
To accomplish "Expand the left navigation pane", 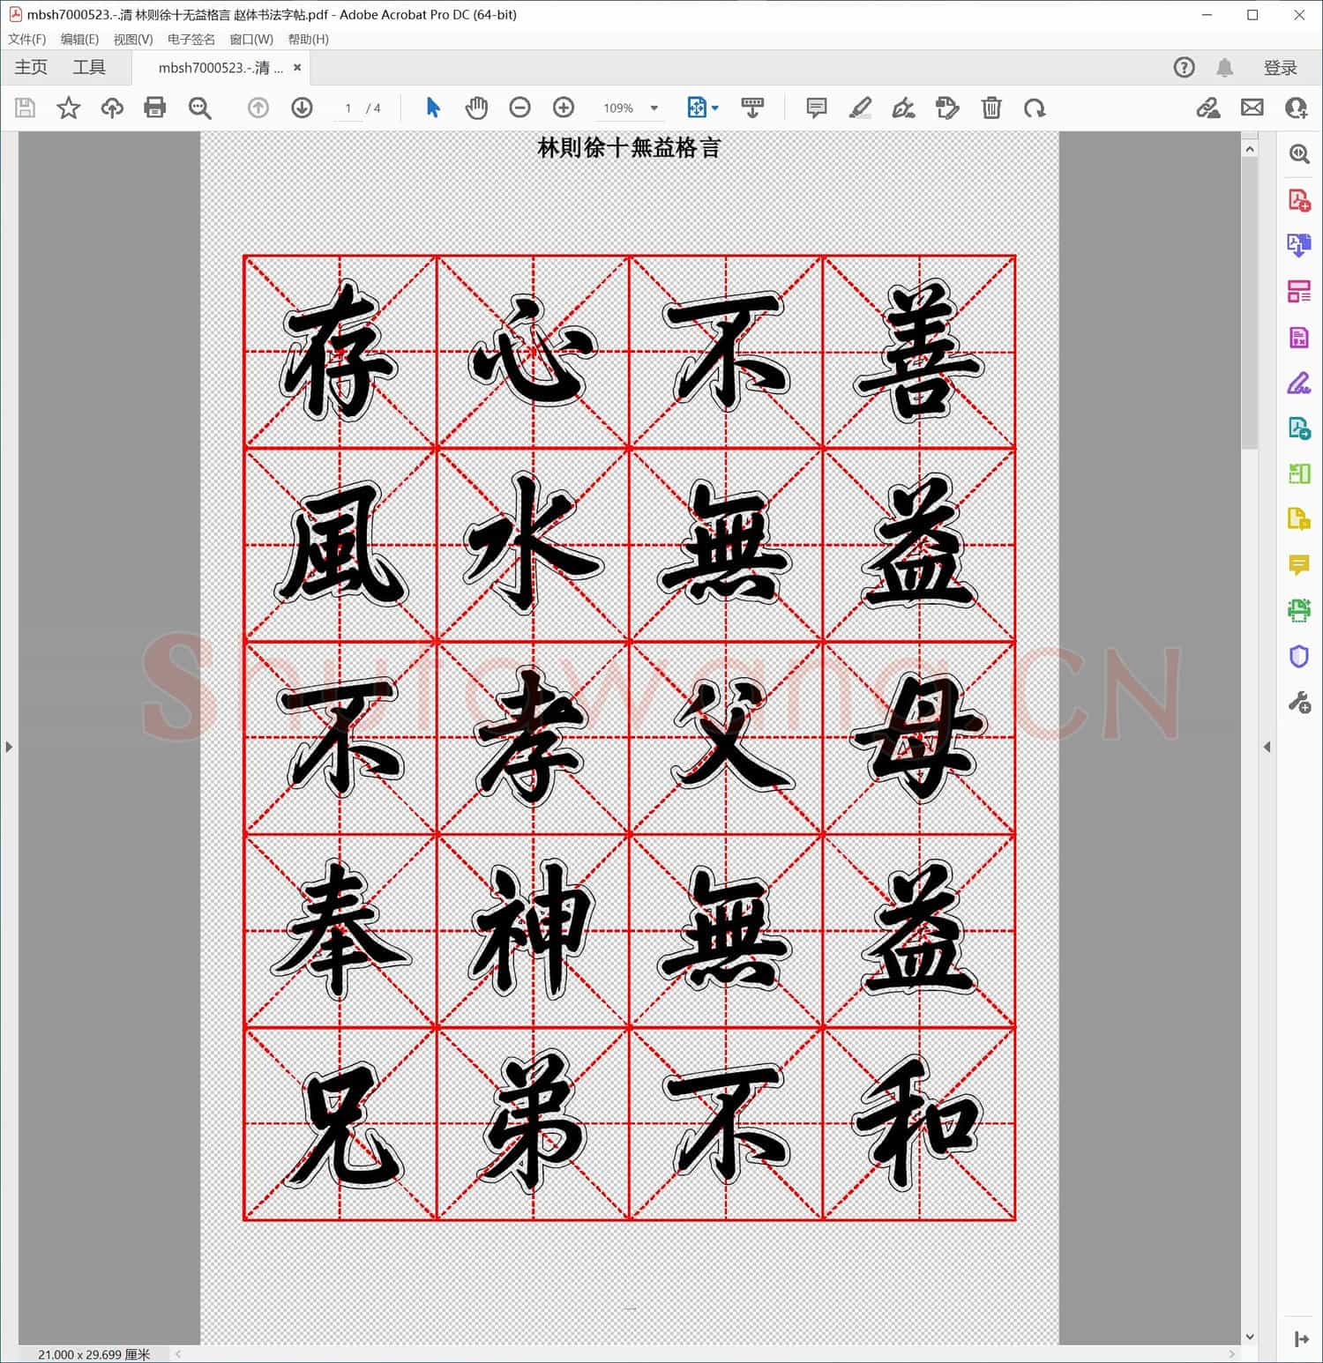I will coord(9,747).
